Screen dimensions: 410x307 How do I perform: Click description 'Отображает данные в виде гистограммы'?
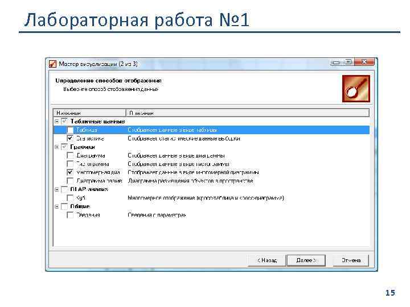click(179, 164)
